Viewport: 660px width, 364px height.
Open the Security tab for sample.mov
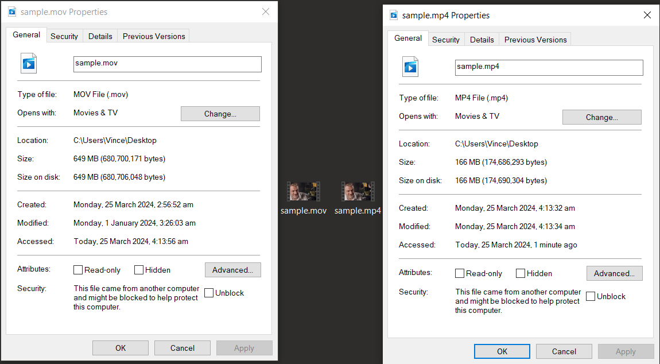64,36
